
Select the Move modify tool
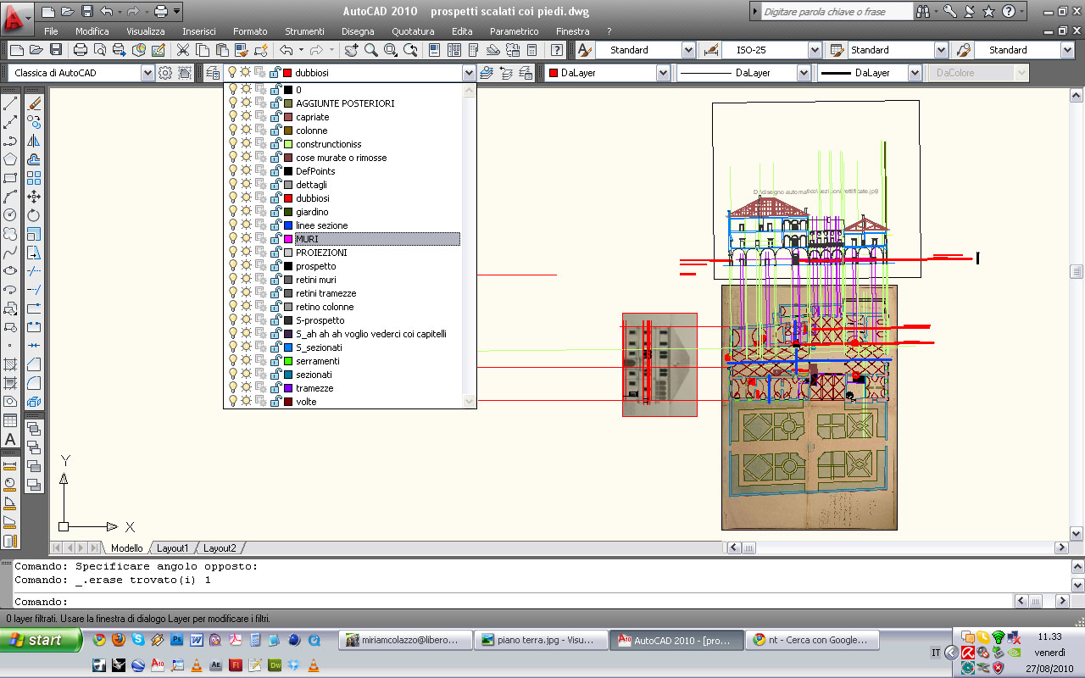[x=34, y=197]
